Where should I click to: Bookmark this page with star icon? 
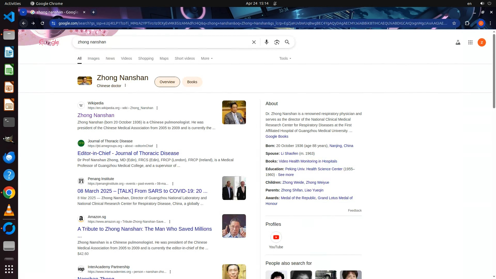(x=454, y=23)
